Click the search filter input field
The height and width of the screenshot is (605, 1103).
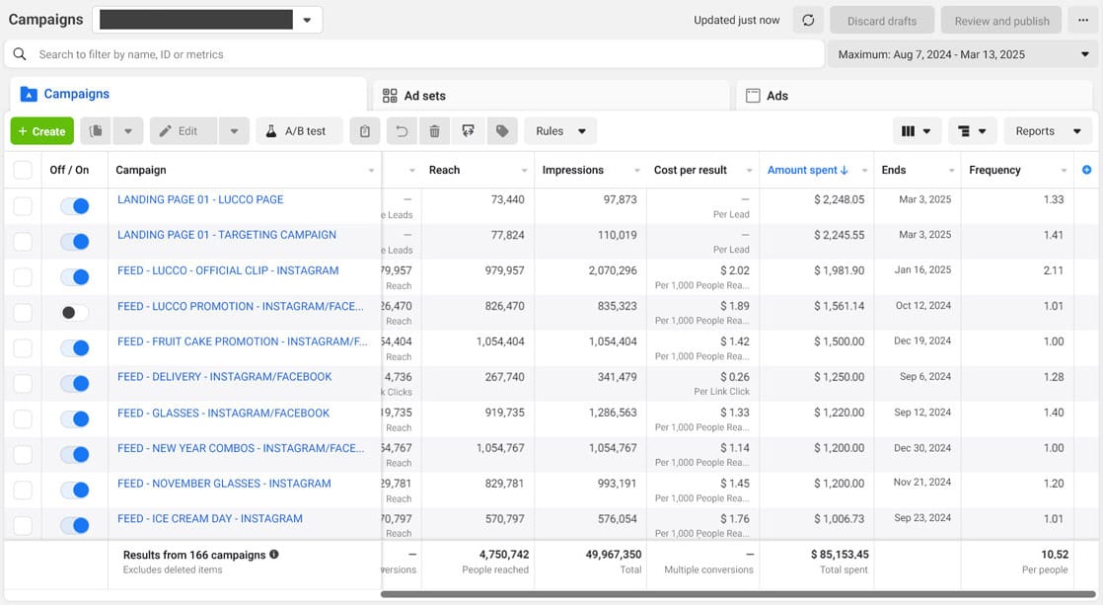point(414,54)
